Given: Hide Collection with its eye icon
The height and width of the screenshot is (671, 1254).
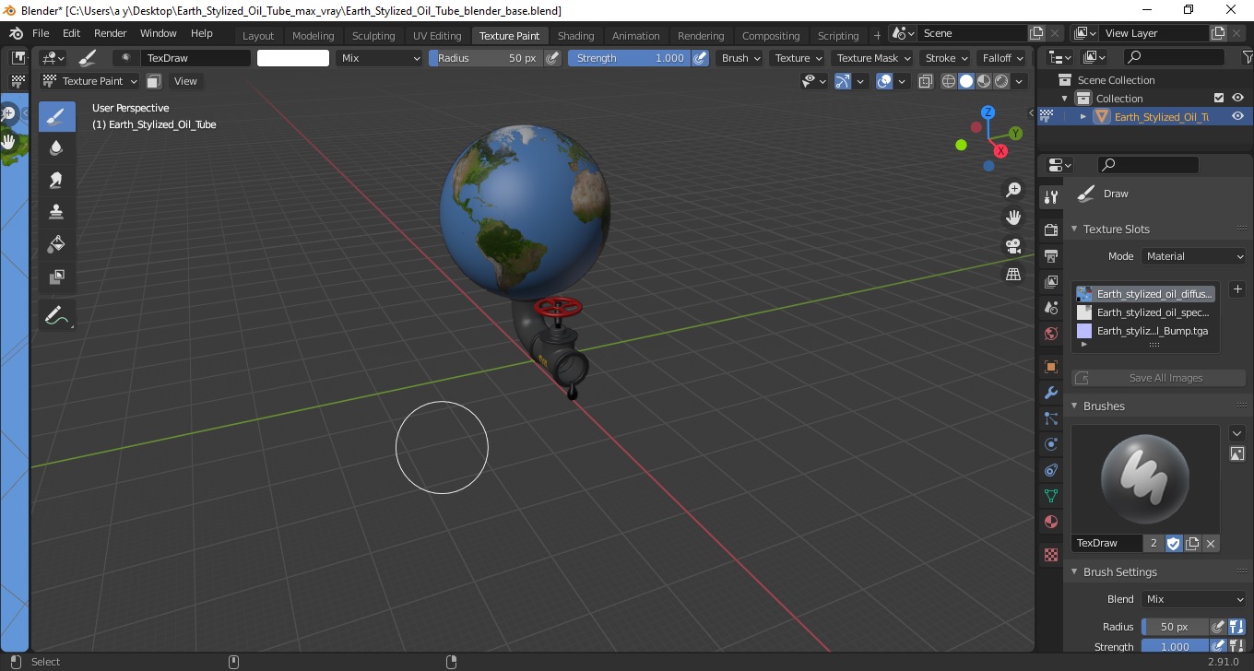Looking at the screenshot, I should [x=1237, y=98].
